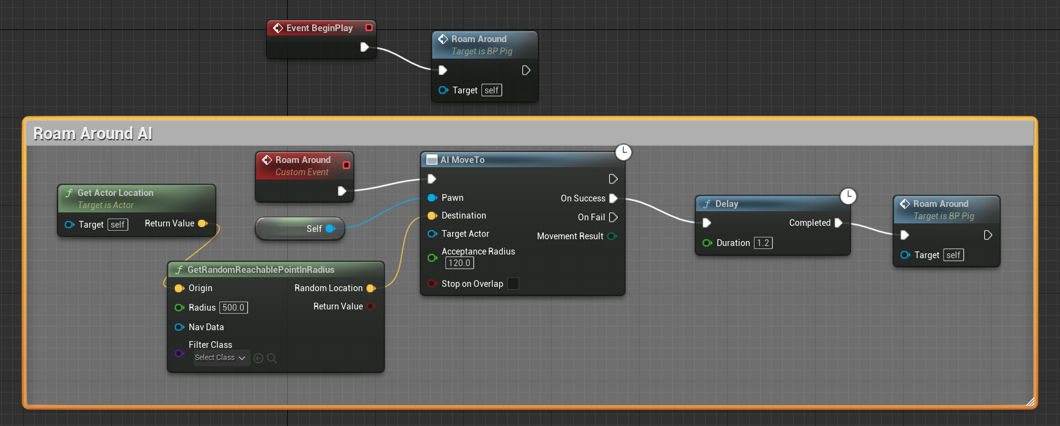Image resolution: width=1060 pixels, height=426 pixels.
Task: Click the Radius 500.0 value field
Action: (233, 308)
